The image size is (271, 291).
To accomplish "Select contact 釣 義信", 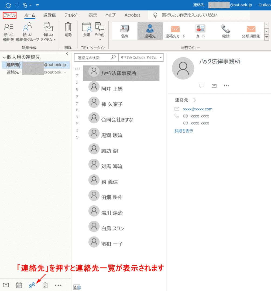I will coord(121,182).
